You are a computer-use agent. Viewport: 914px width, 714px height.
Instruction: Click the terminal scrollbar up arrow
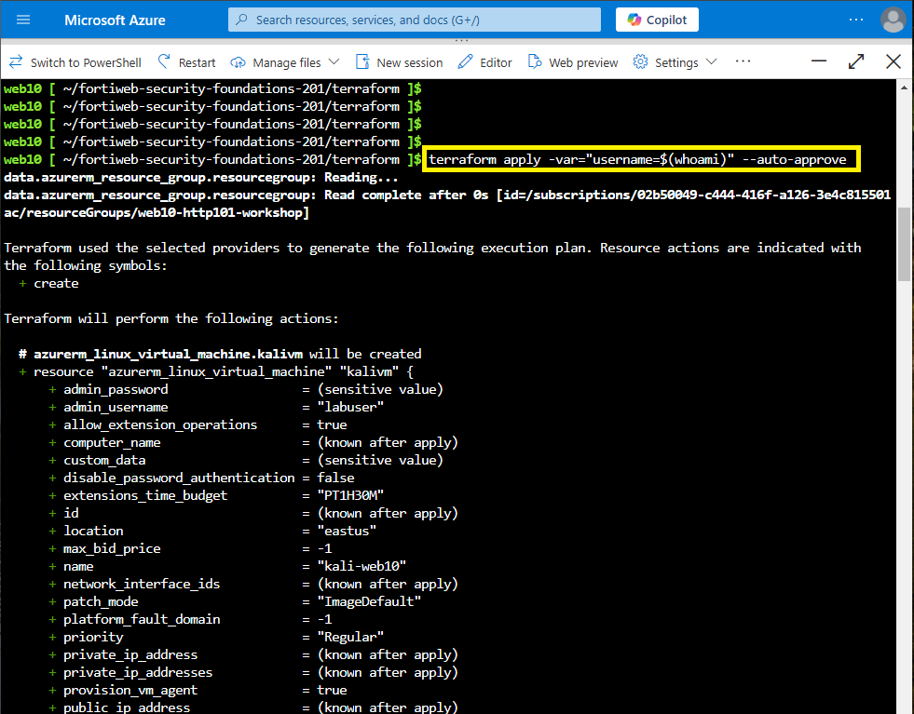pyautogui.click(x=904, y=88)
